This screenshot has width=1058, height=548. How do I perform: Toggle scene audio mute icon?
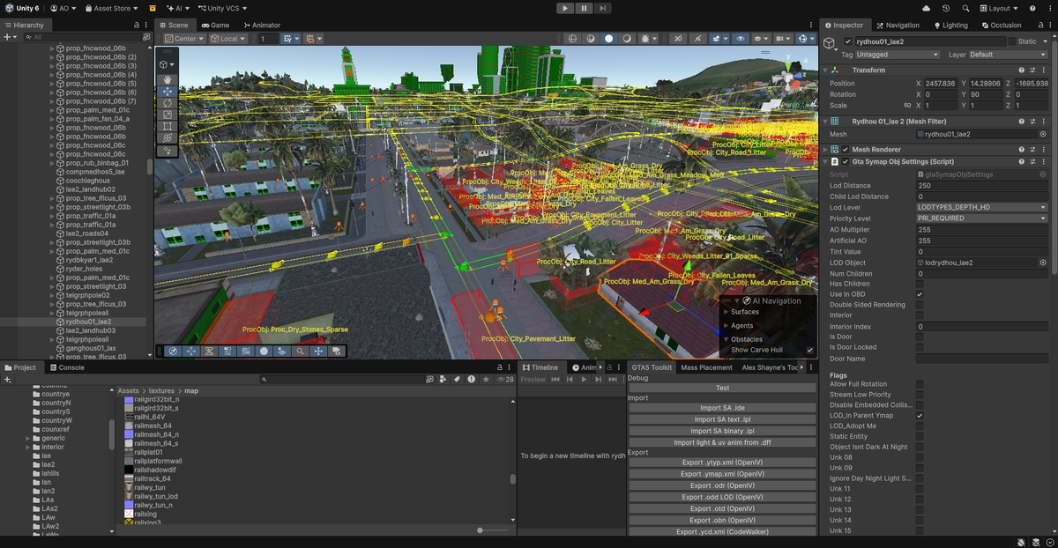tap(698, 39)
